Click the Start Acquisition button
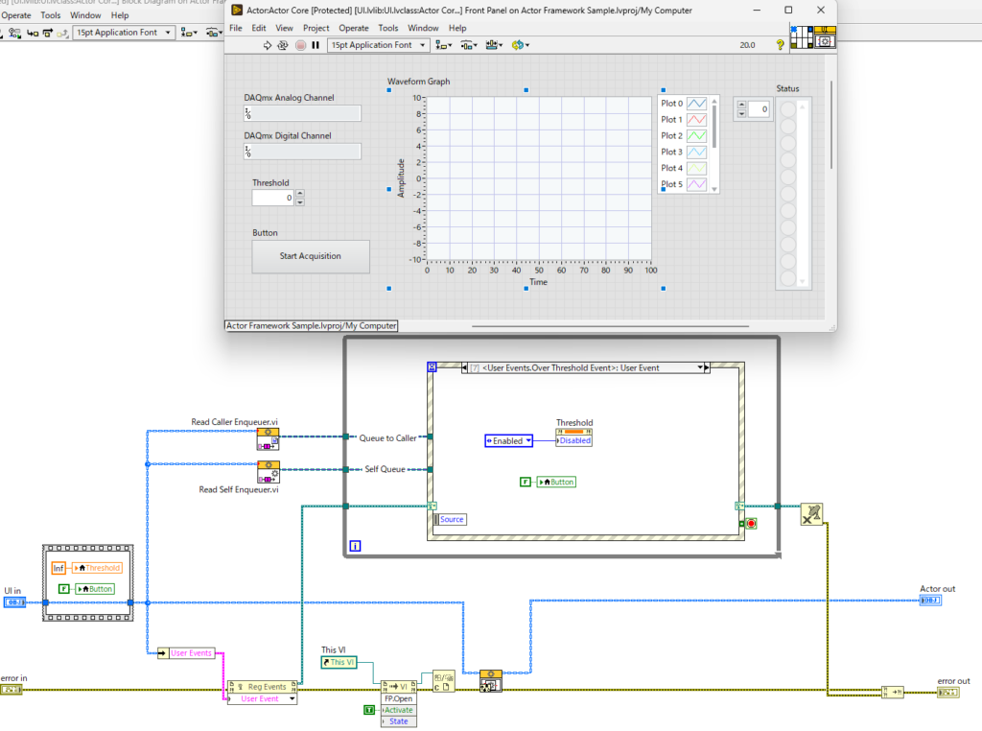Image resolution: width=982 pixels, height=731 pixels. tap(311, 256)
